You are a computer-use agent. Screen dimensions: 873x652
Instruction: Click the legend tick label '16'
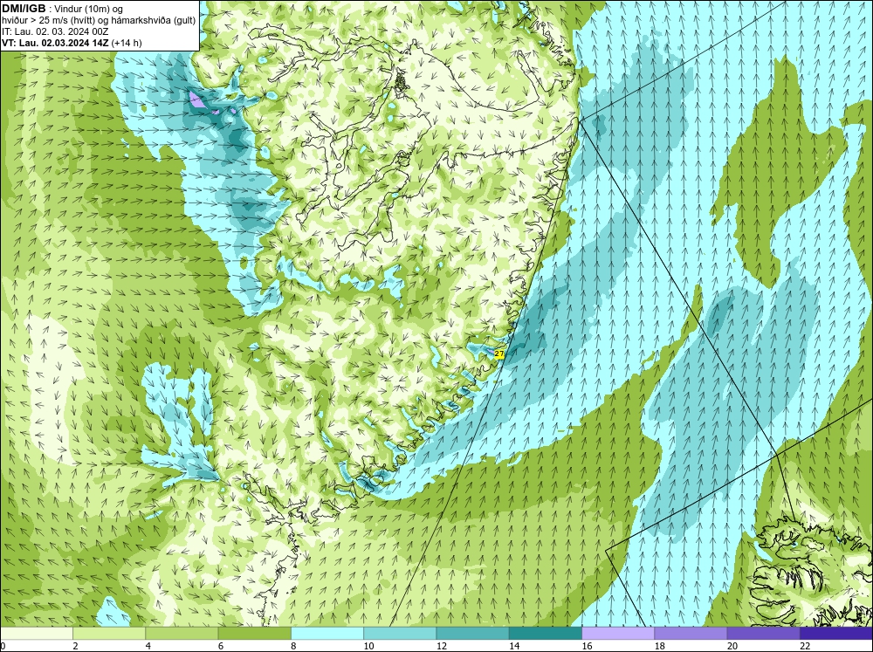(x=587, y=646)
